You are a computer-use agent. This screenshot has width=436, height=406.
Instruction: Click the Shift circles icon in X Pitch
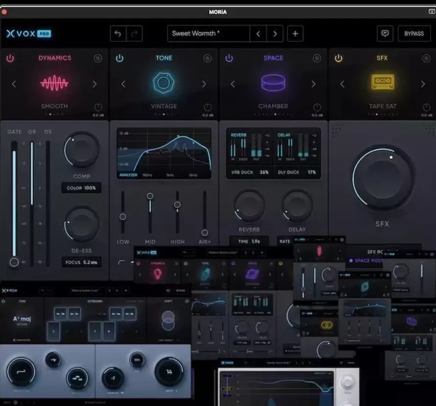click(x=168, y=321)
